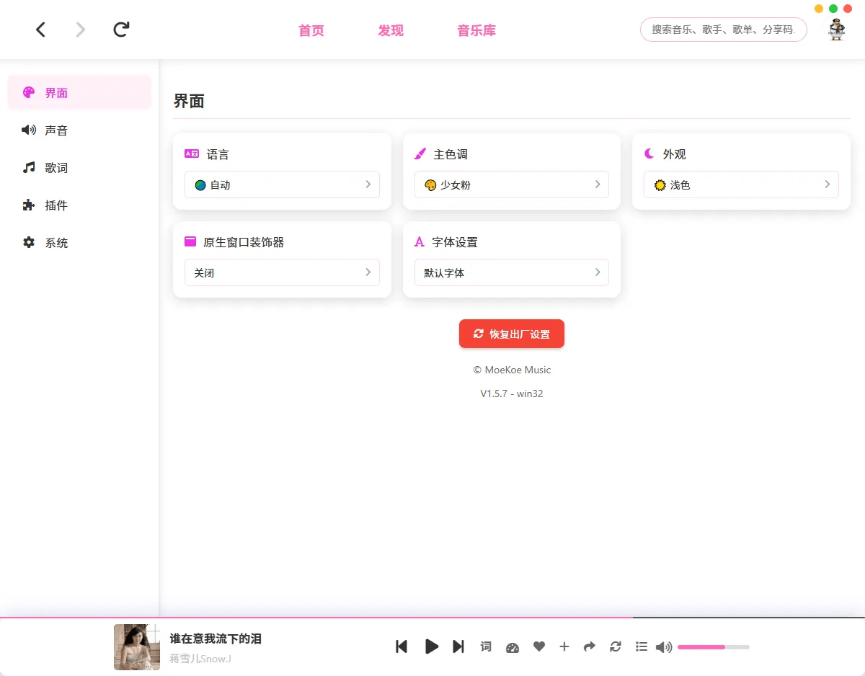Add song to playlist with plus icon
This screenshot has height=676, width=865.
(x=564, y=646)
